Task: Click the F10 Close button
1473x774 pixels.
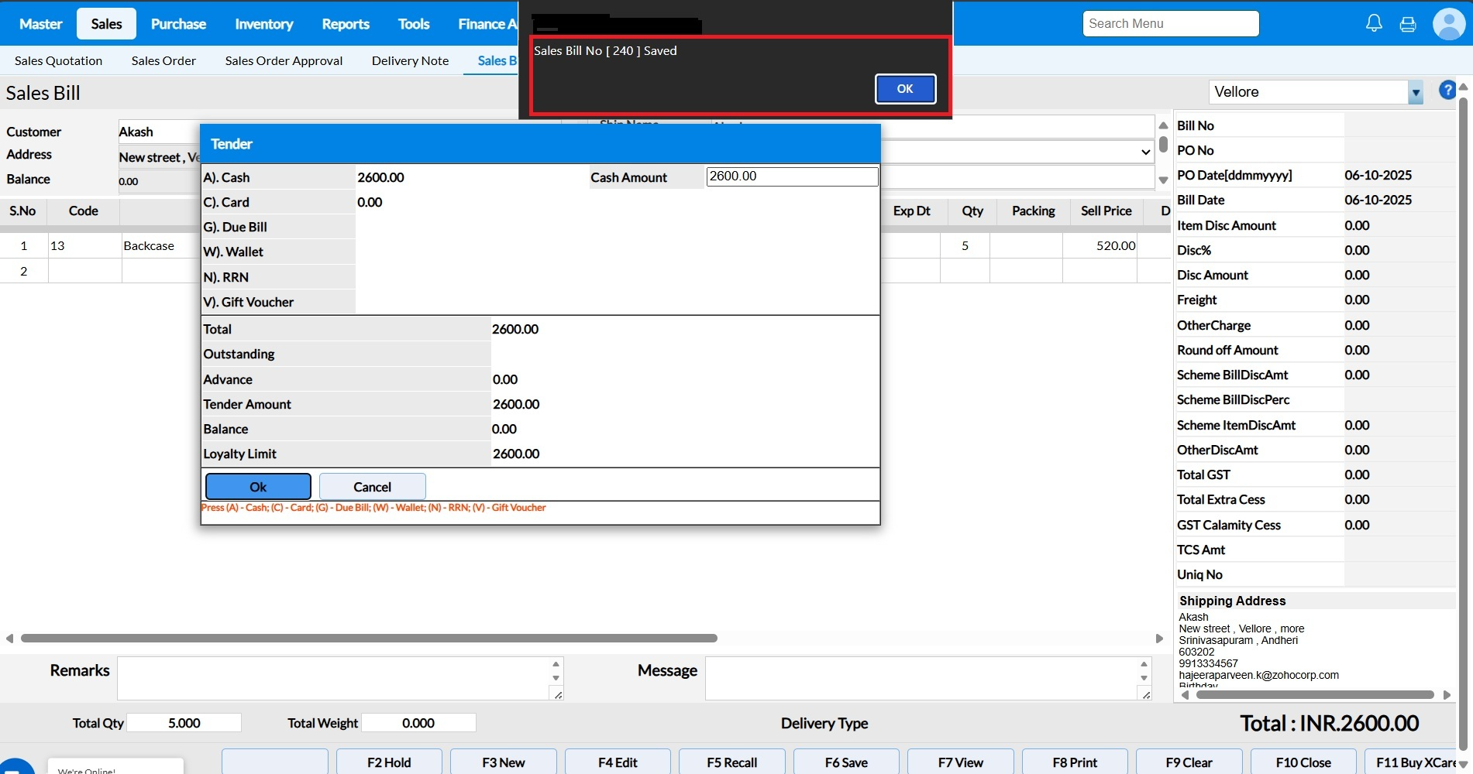Action: click(1303, 762)
